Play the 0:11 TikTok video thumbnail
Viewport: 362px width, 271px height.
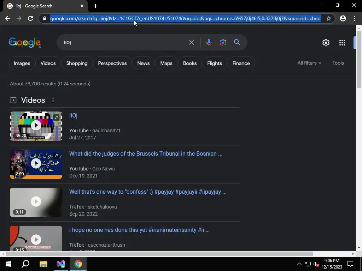point(36,202)
